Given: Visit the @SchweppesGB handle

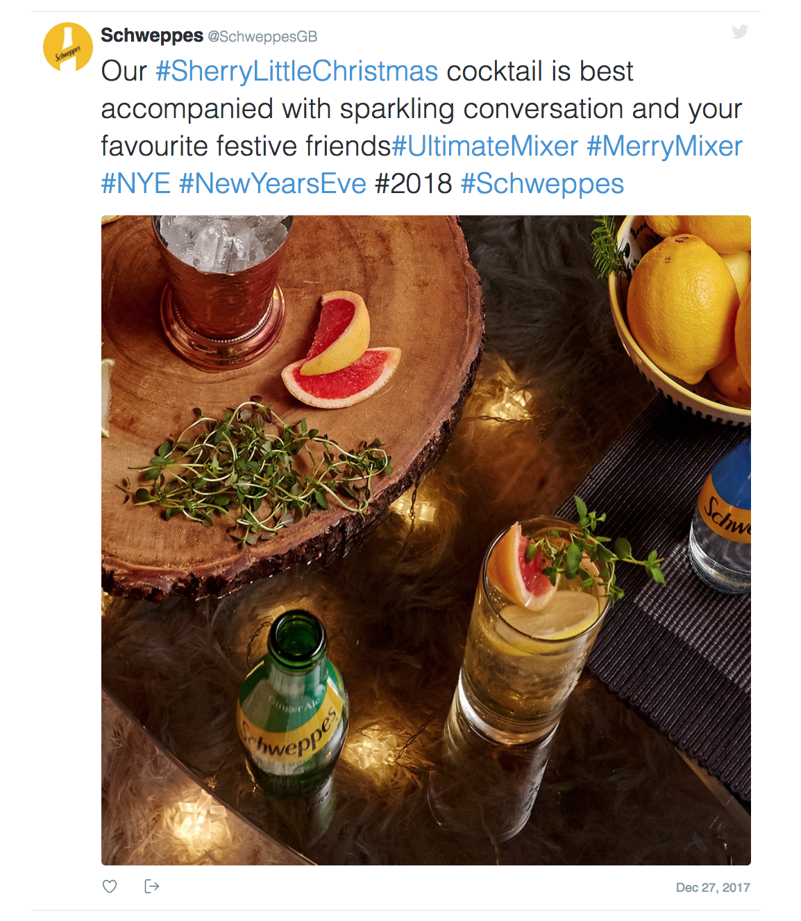Looking at the screenshot, I should point(262,37).
